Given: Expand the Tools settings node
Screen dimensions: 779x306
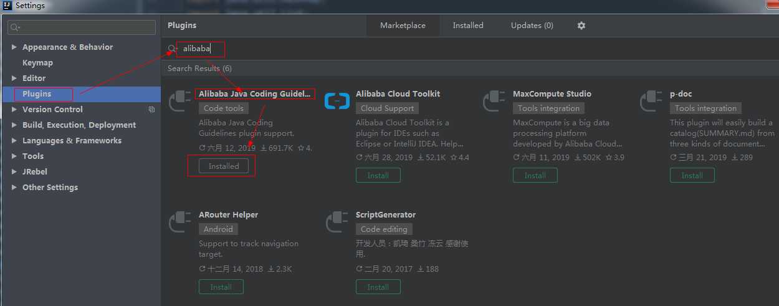Looking at the screenshot, I should point(14,156).
